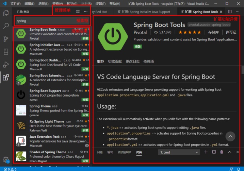Select Java Extension Pack in results

coord(52,141)
